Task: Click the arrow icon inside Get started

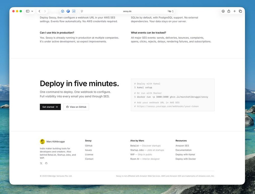Action: [57, 107]
